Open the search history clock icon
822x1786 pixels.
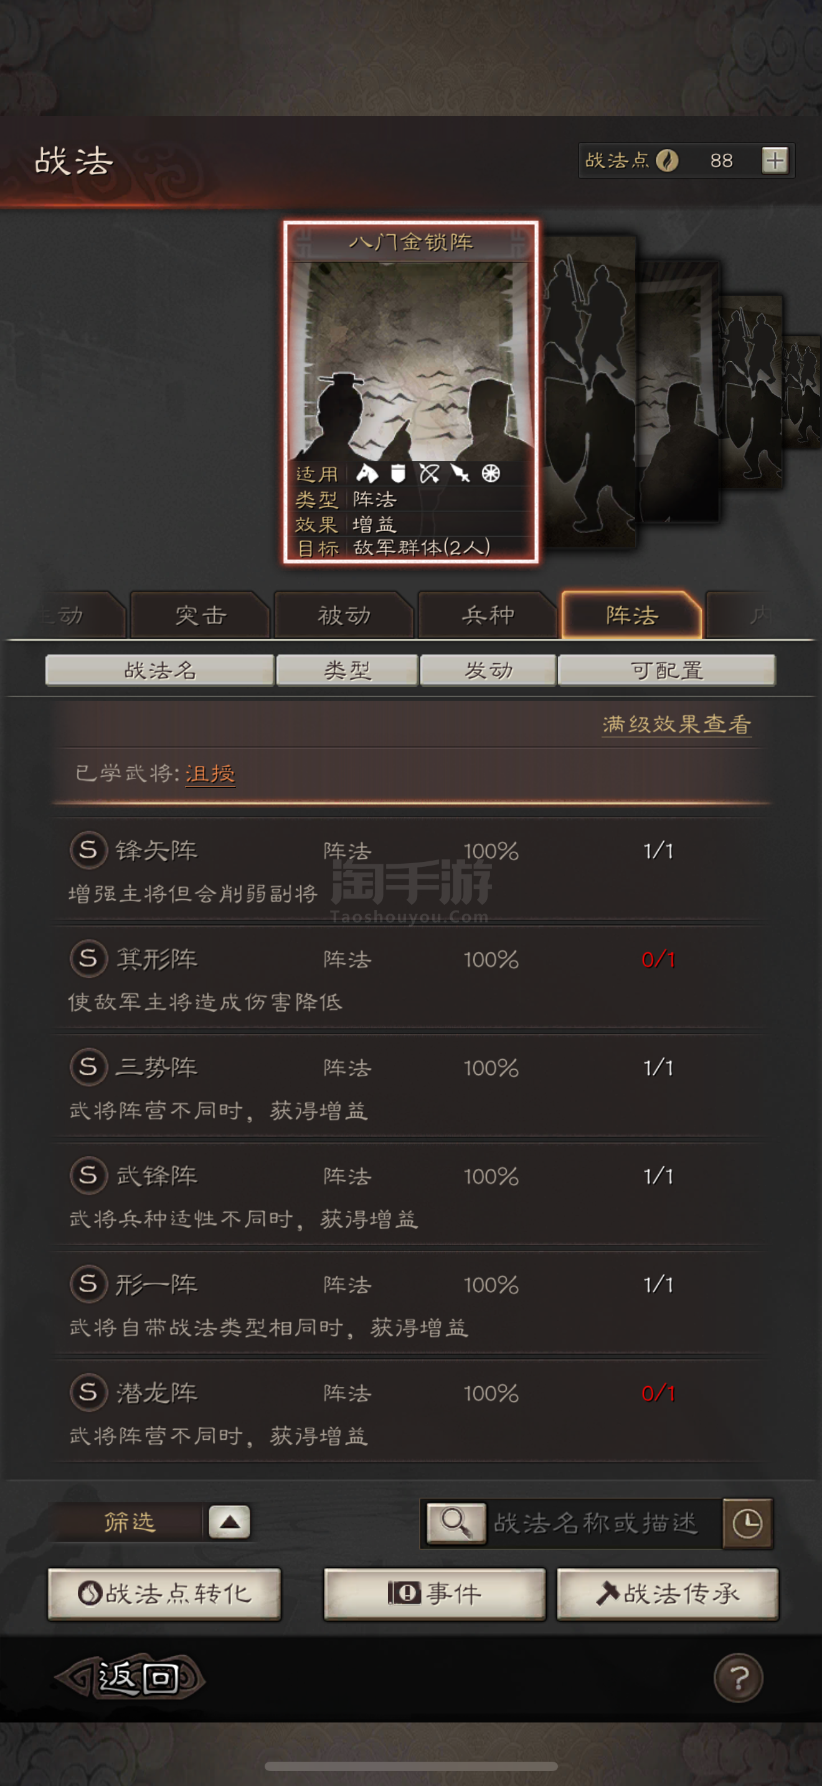coord(747,1523)
